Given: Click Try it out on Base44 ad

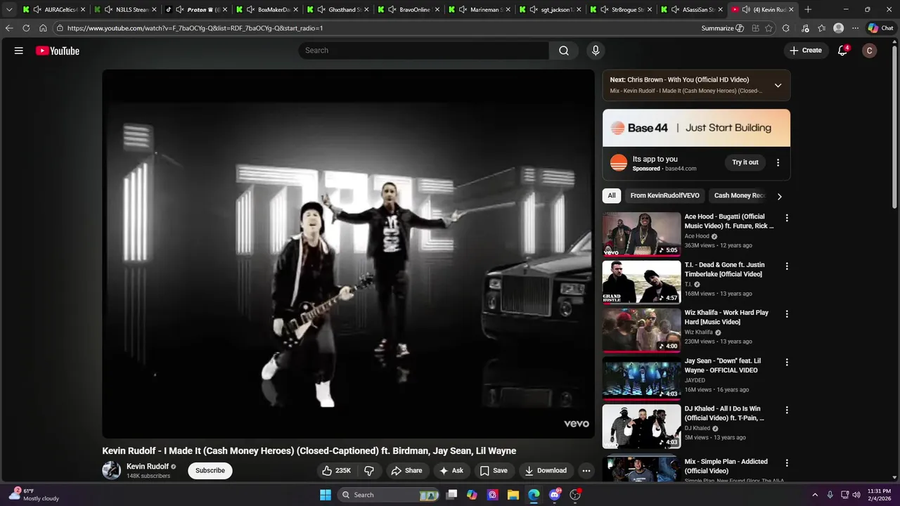Looking at the screenshot, I should click(745, 162).
